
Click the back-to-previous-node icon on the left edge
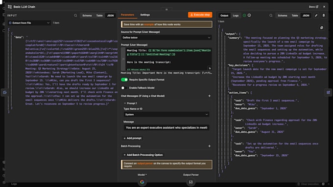(x=5, y=92)
